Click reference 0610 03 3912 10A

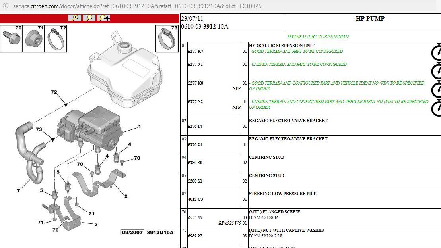pyautogui.click(x=204, y=26)
